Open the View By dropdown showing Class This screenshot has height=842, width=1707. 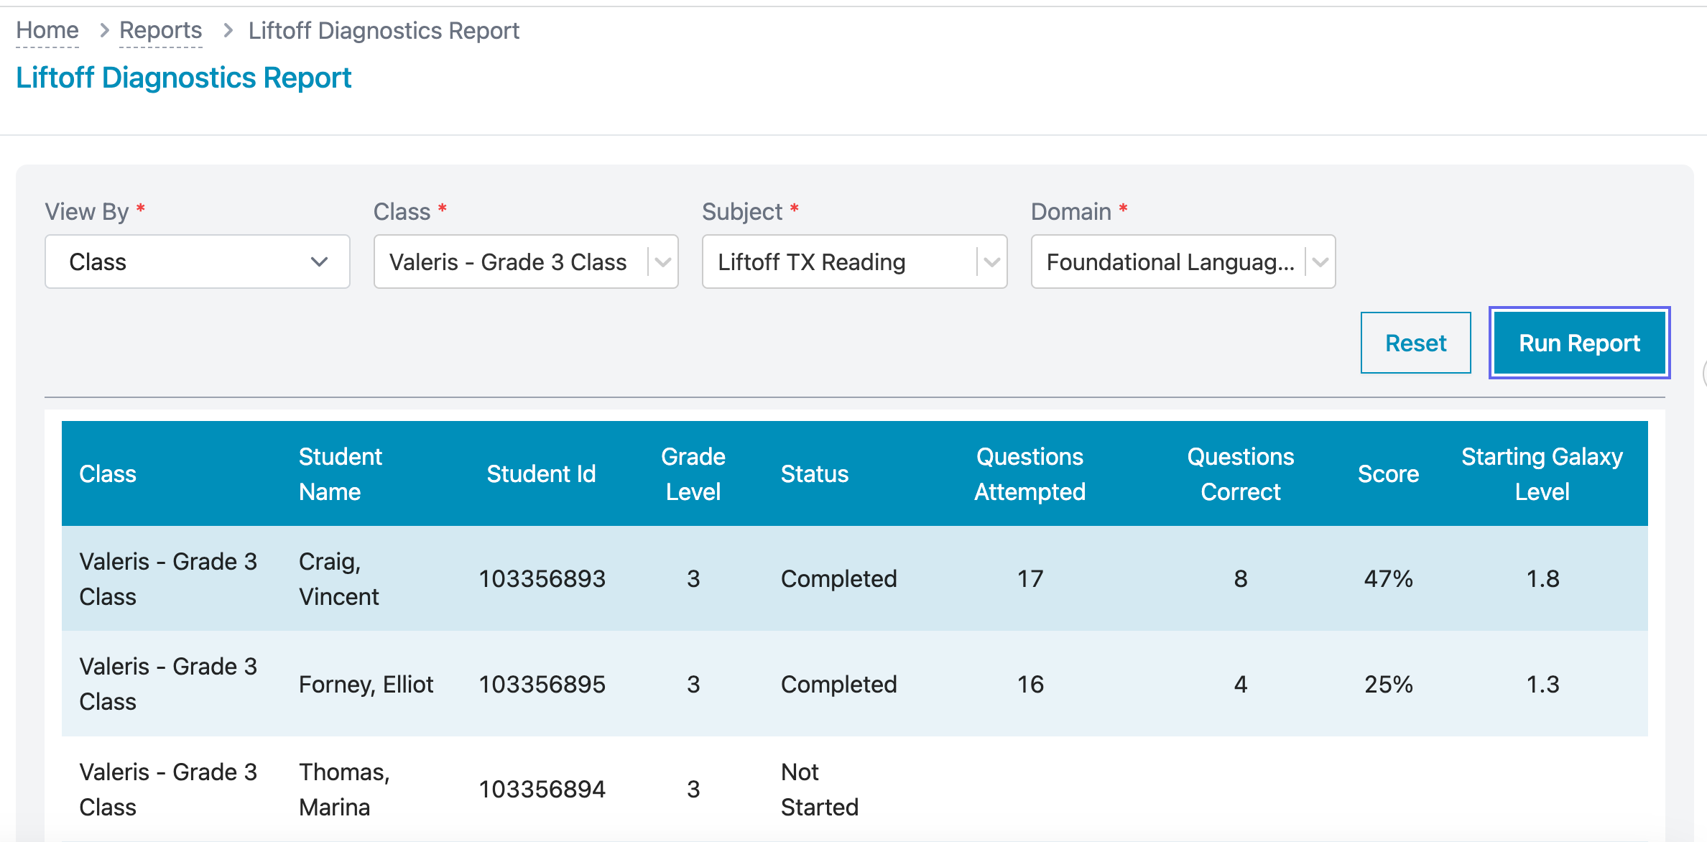(x=198, y=262)
